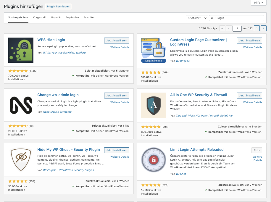
Task: Visit author WPPlugins - WordPress Security Plugins
Action: tap(68, 170)
